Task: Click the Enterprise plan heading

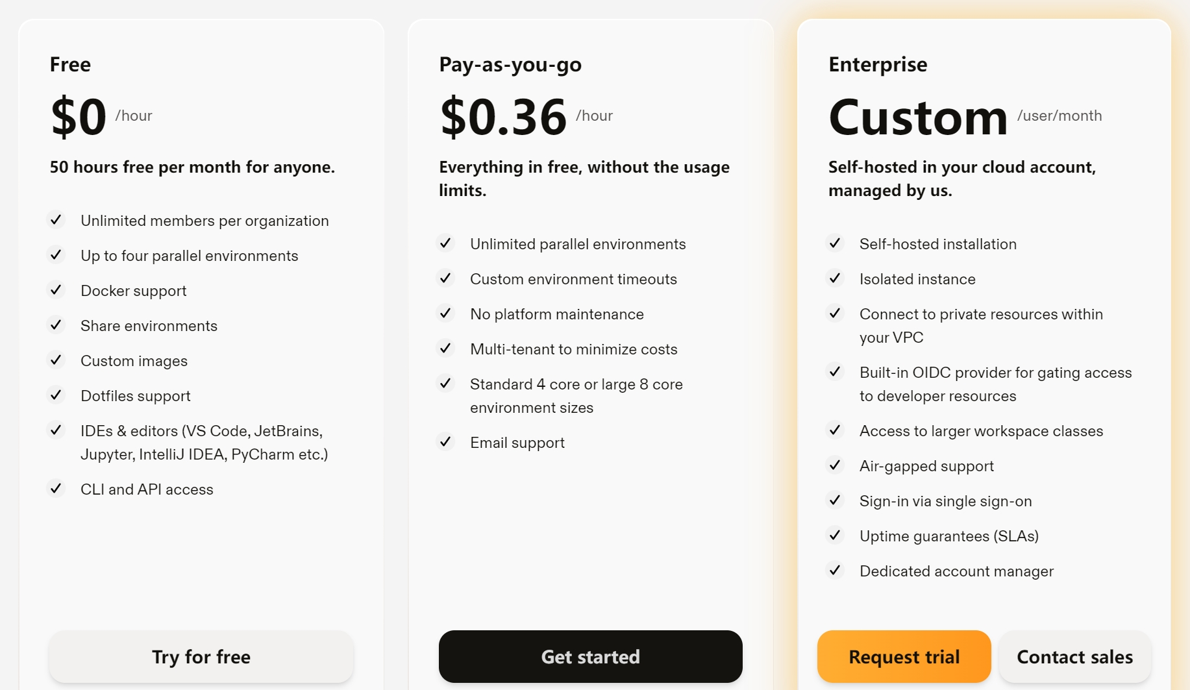Action: 878,64
